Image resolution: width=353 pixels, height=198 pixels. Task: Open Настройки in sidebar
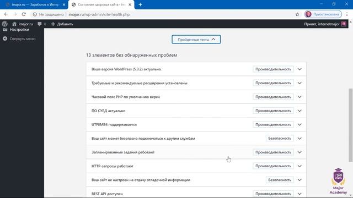[x=19, y=30]
